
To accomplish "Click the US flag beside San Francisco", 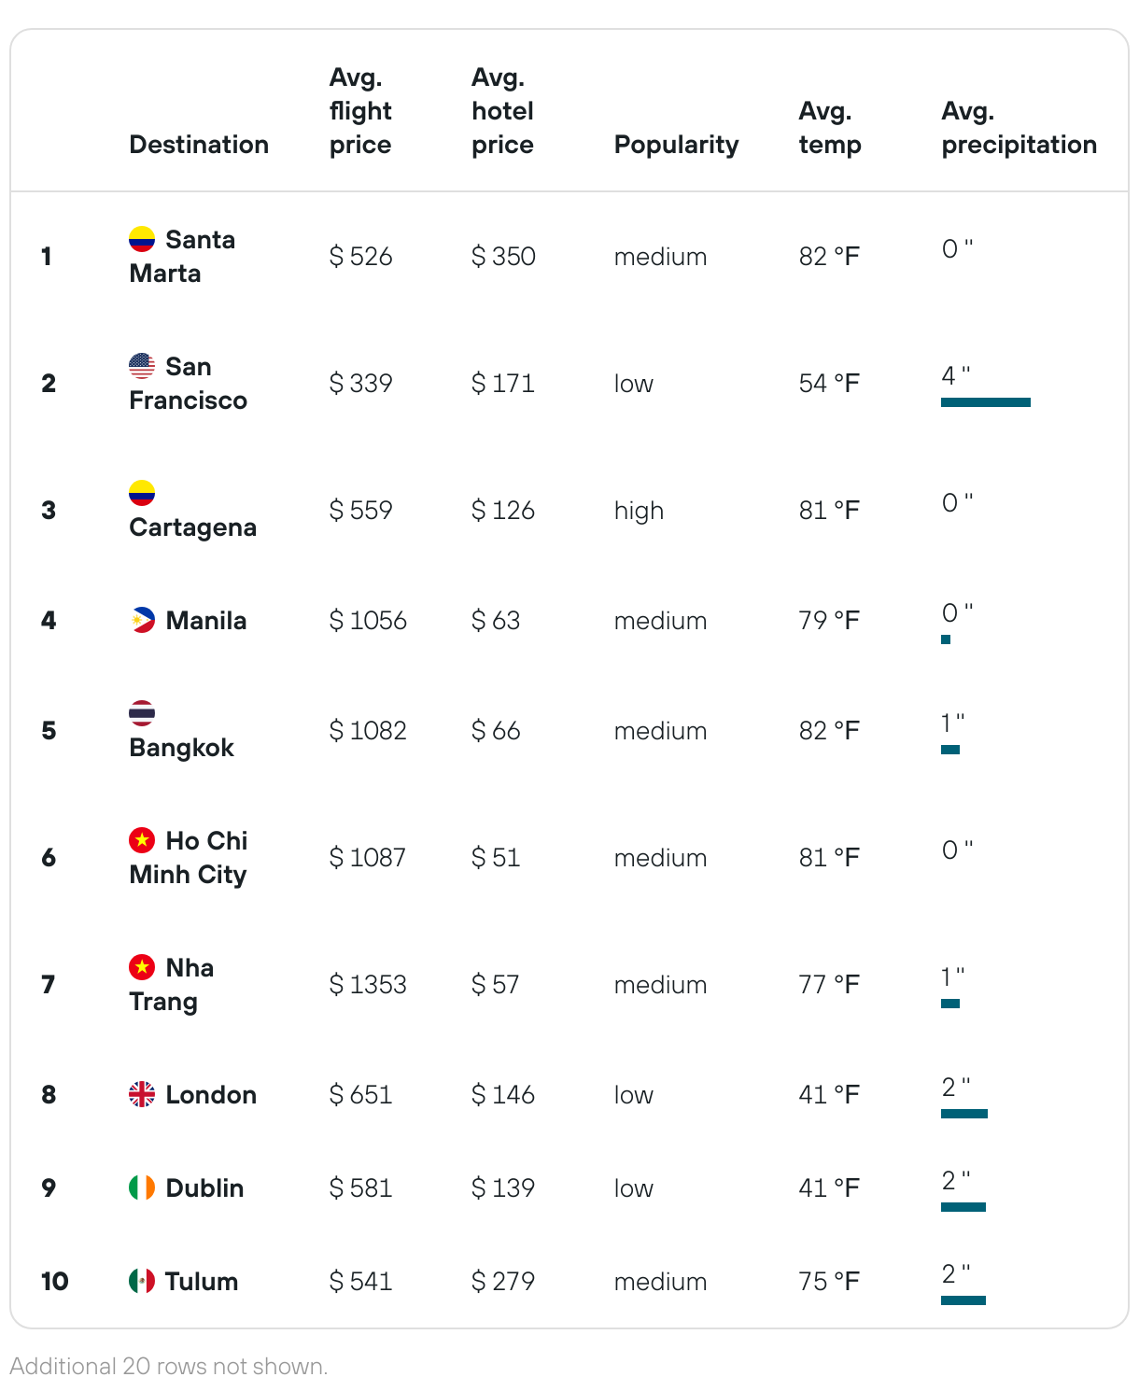I will [x=142, y=366].
